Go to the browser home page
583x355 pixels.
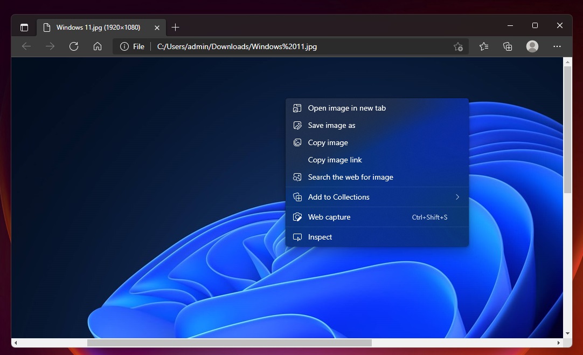(97, 46)
